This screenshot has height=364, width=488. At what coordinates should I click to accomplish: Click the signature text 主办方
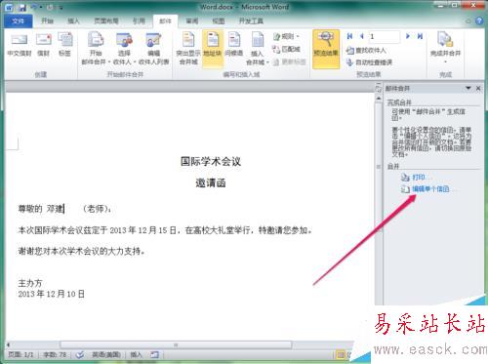pos(30,283)
